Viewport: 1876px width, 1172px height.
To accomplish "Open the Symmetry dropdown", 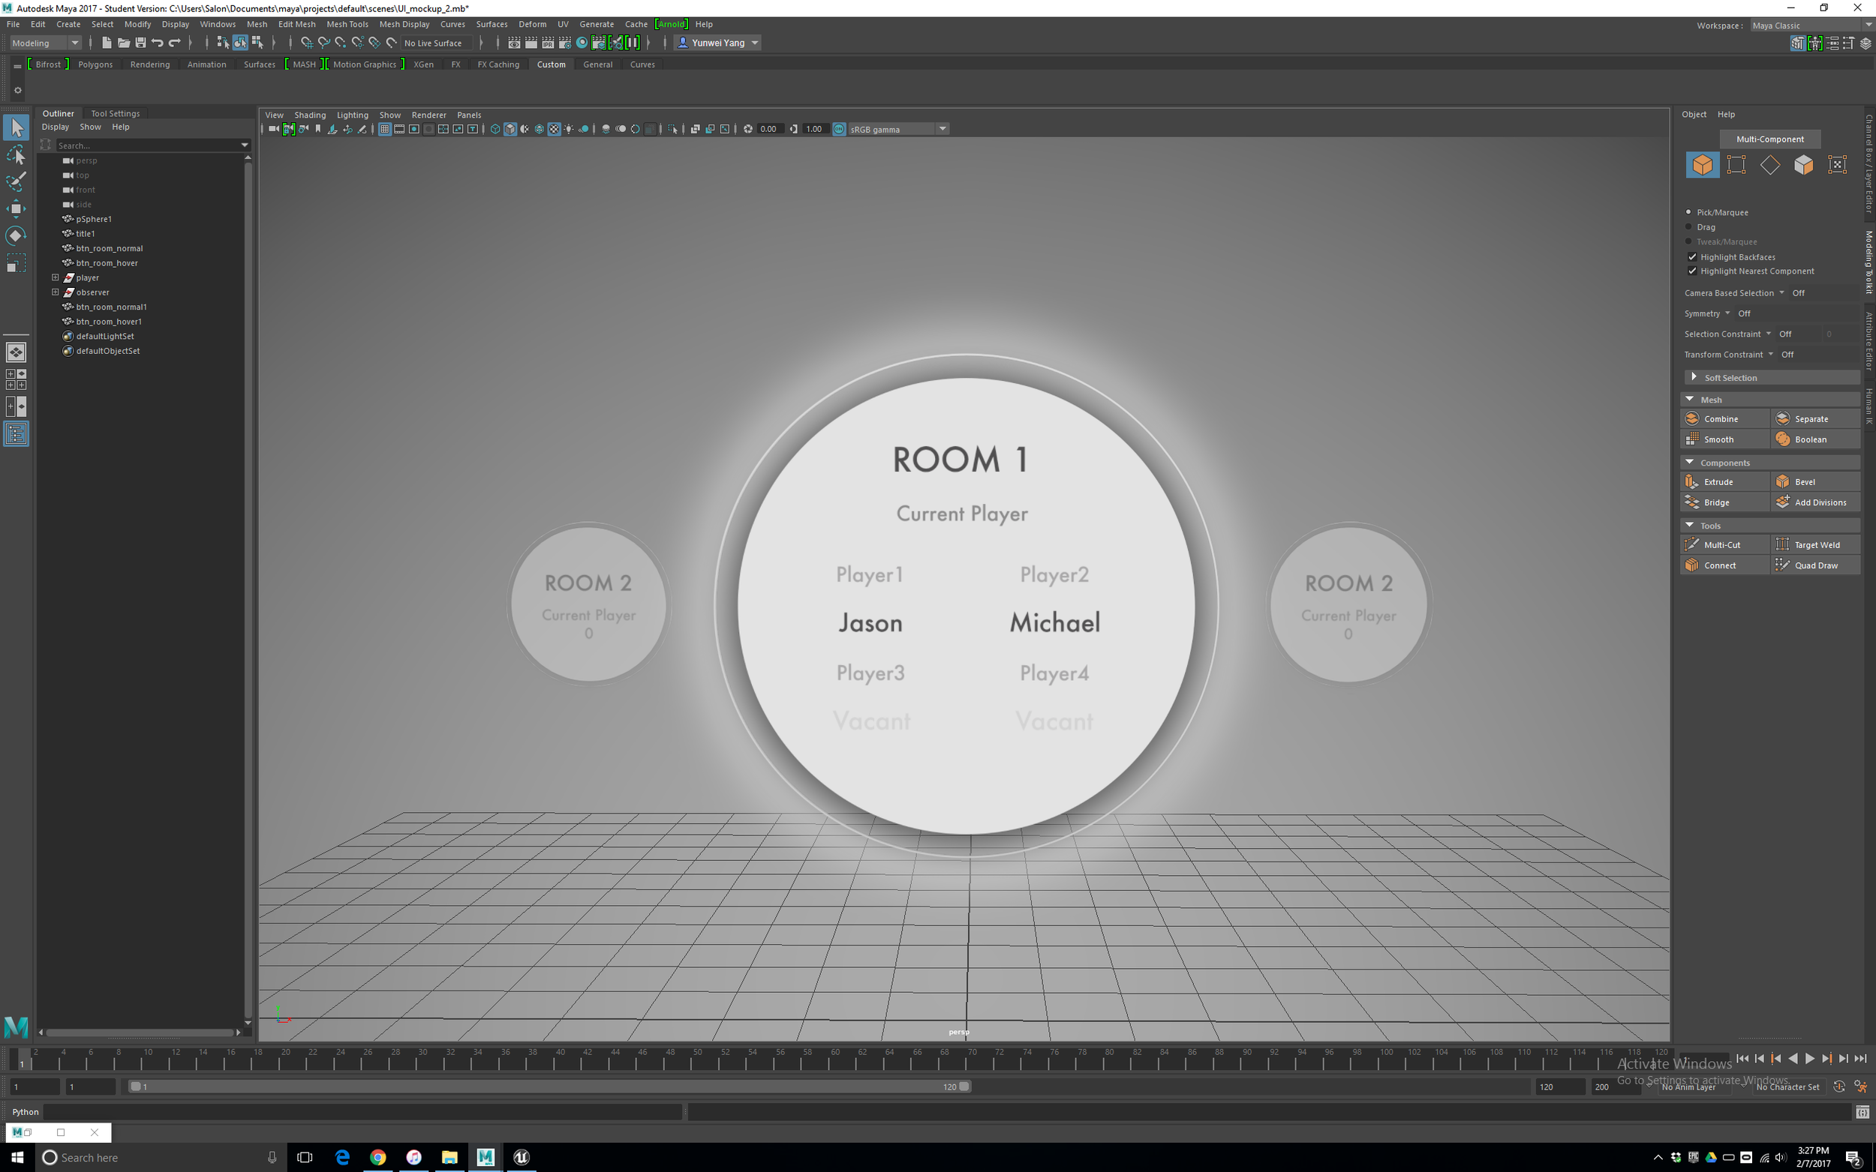I will [x=1727, y=313].
